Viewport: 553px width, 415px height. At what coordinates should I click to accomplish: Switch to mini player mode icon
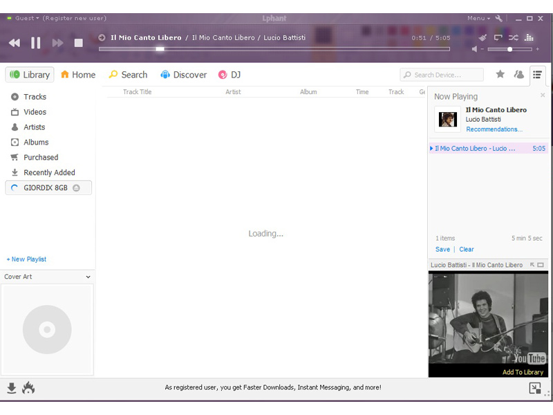click(x=534, y=388)
